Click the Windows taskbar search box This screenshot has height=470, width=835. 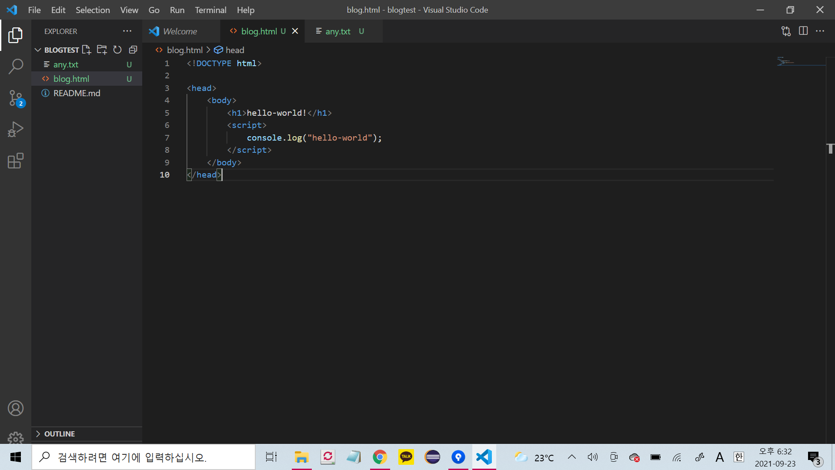click(144, 457)
